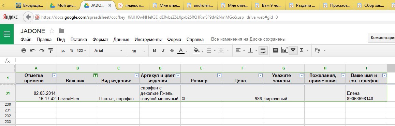Open the Вставка menu
Screen dimensions: 395x126
click(78, 40)
